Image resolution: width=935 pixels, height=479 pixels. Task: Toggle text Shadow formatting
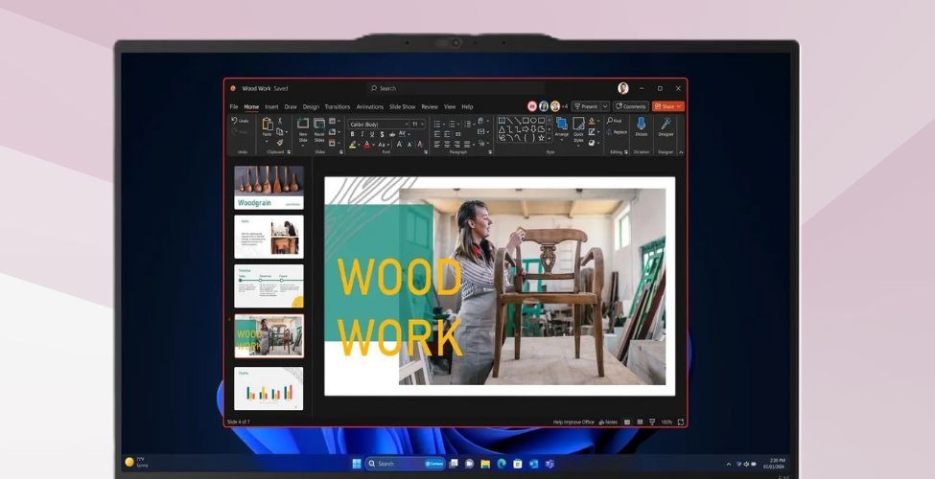pos(383,134)
